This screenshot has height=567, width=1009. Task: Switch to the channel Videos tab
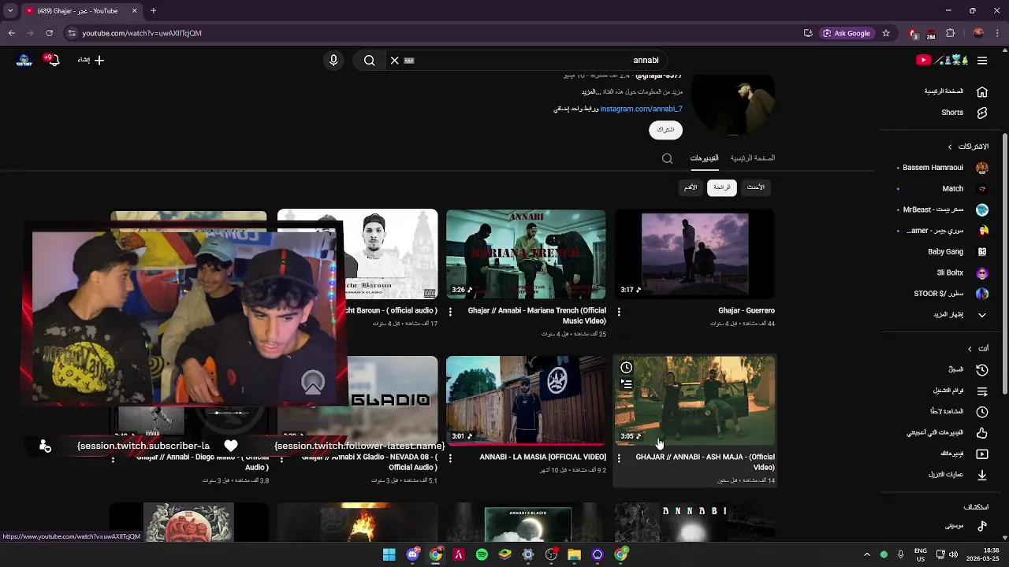click(x=705, y=158)
